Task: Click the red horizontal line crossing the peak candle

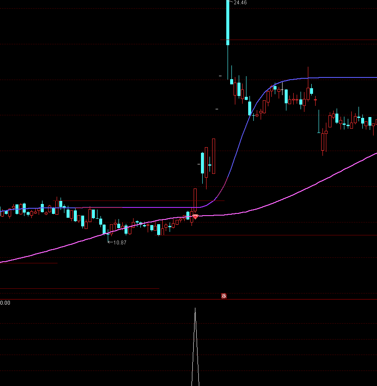Action: coord(301,40)
